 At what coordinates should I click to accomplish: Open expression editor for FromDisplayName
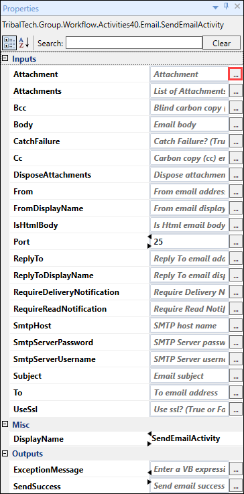click(235, 208)
